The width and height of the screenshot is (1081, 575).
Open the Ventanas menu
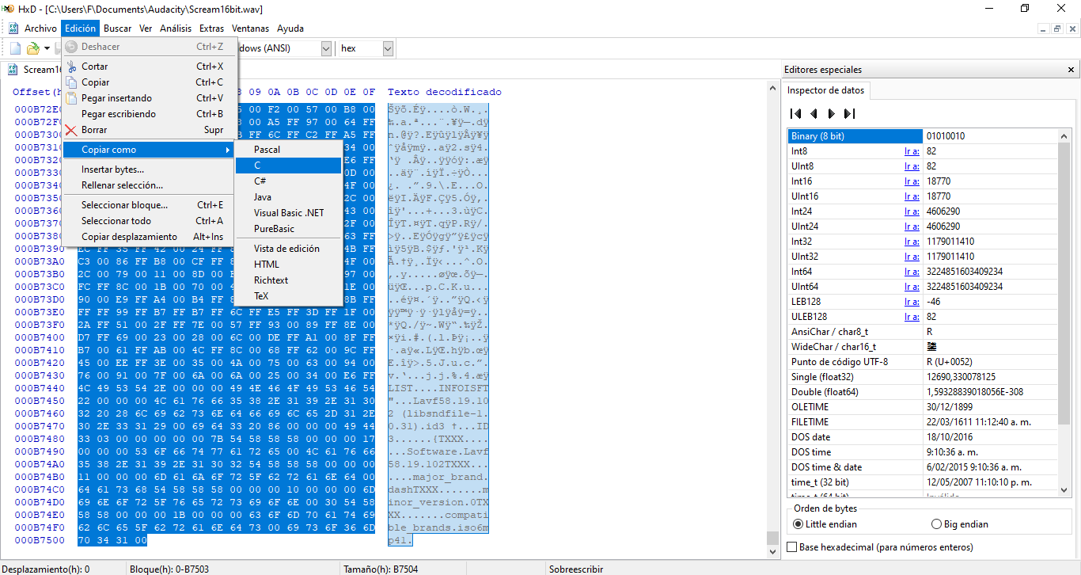pyautogui.click(x=250, y=29)
